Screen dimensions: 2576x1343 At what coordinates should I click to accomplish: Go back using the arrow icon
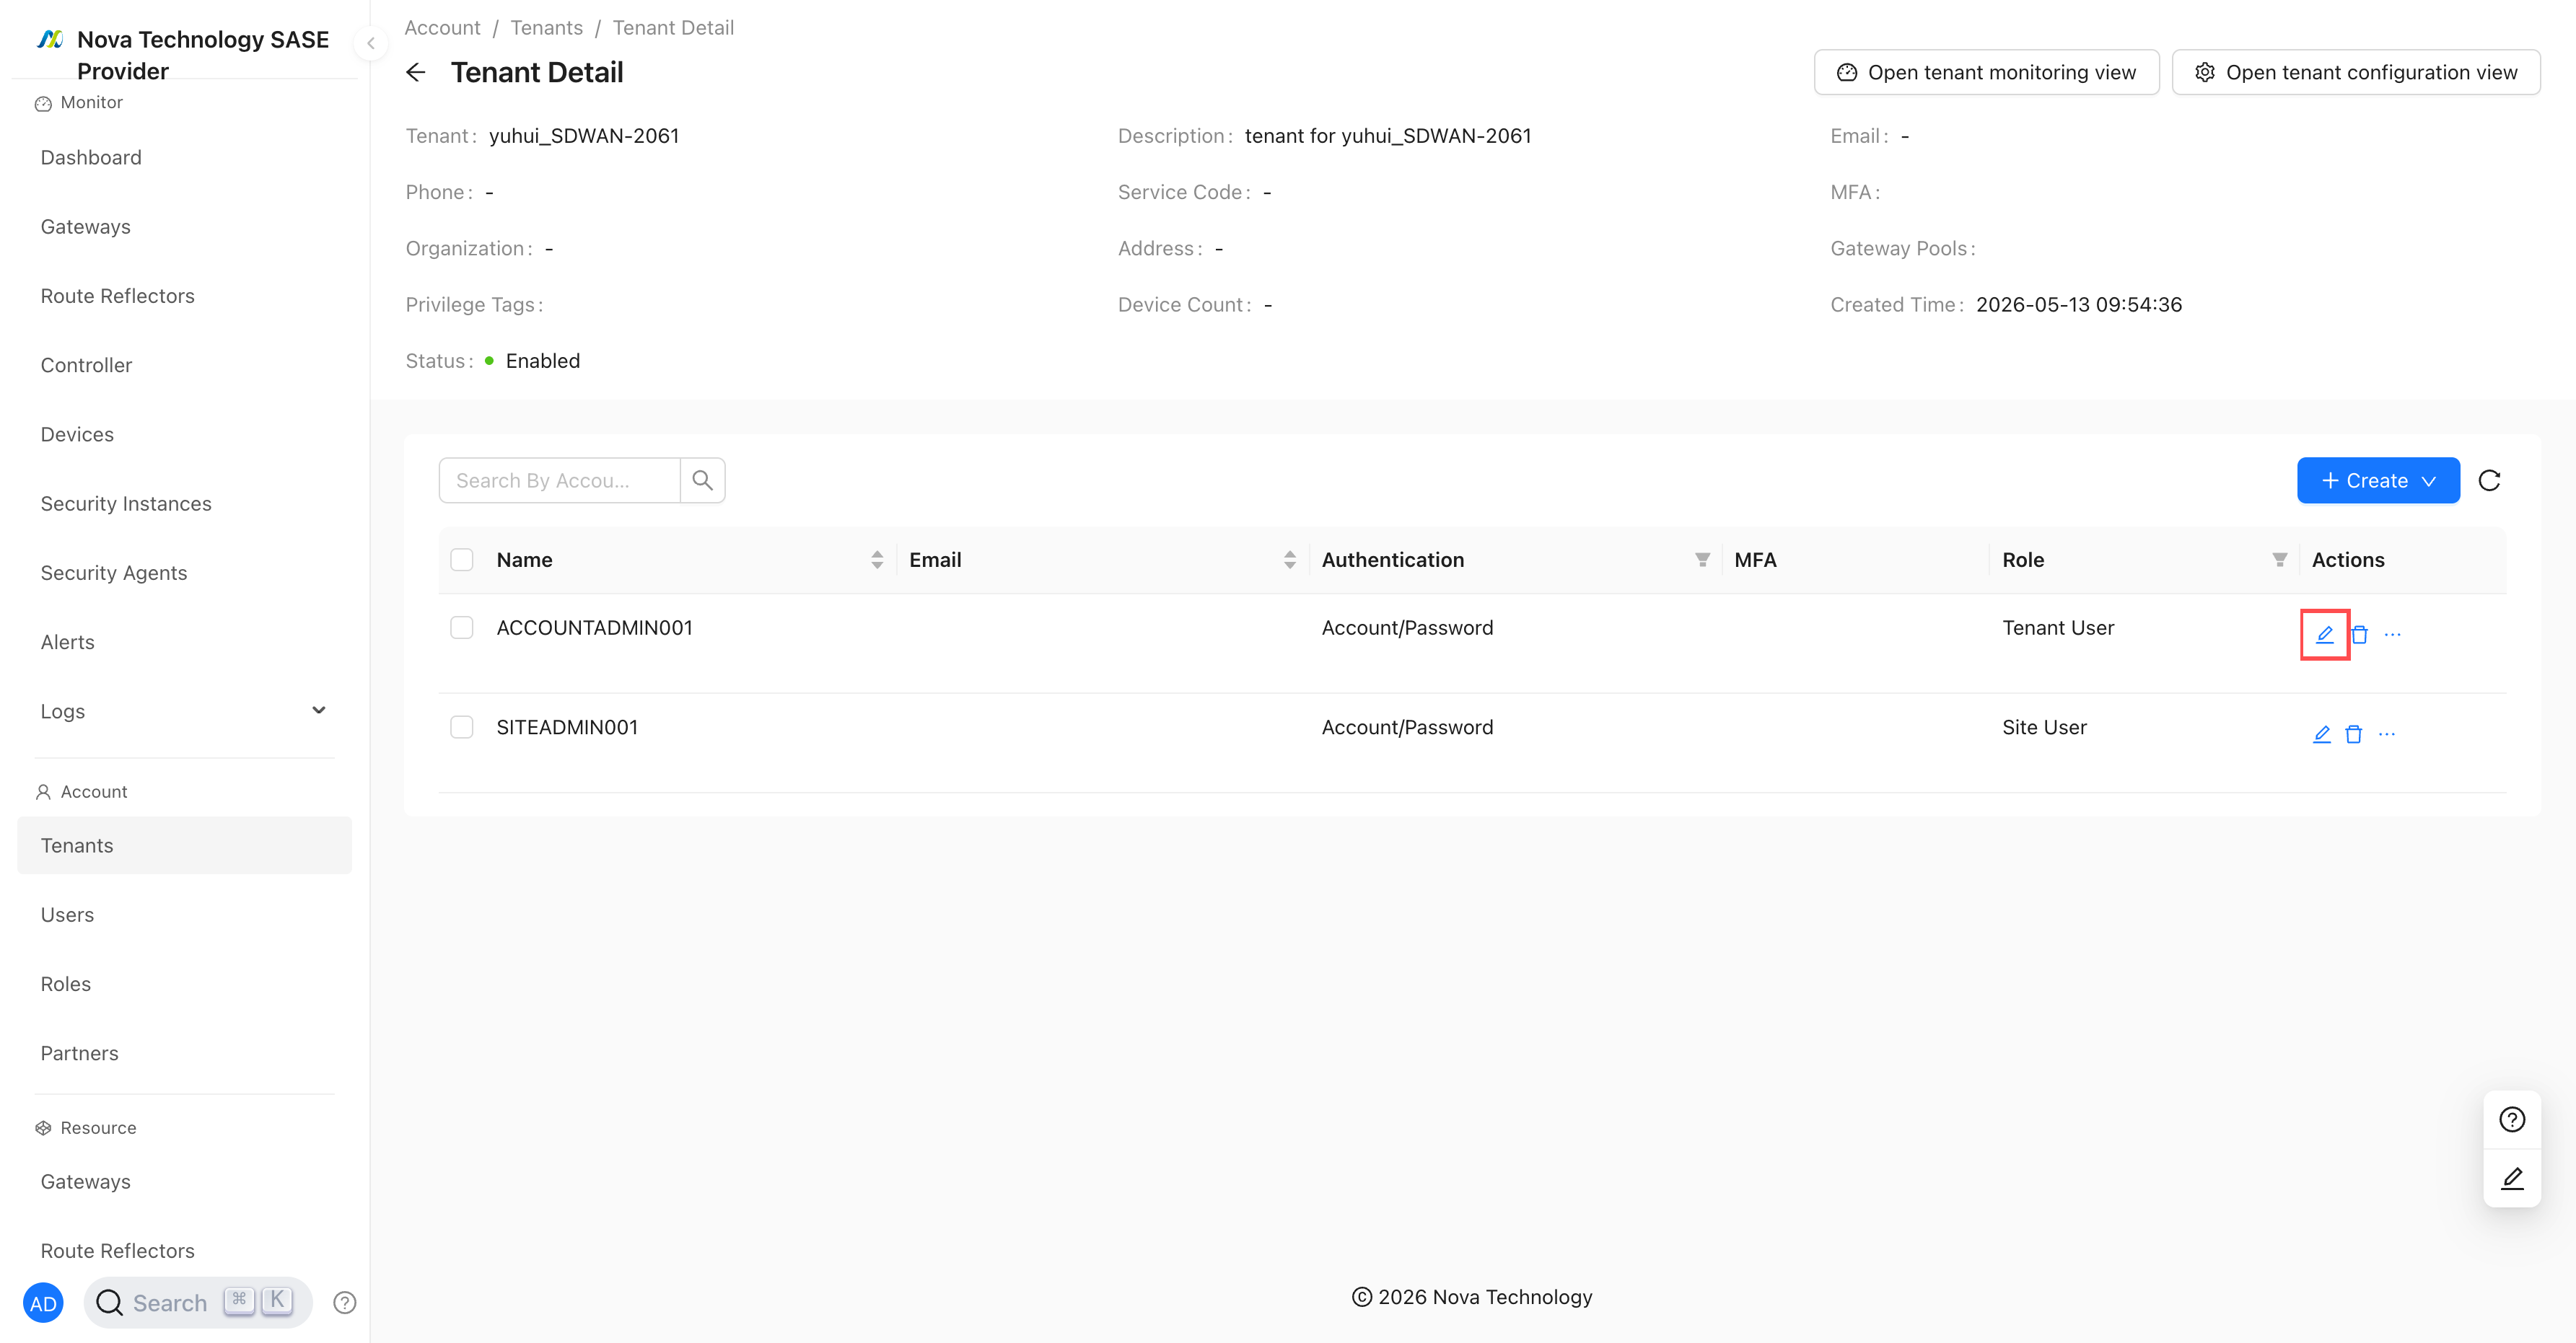tap(416, 72)
